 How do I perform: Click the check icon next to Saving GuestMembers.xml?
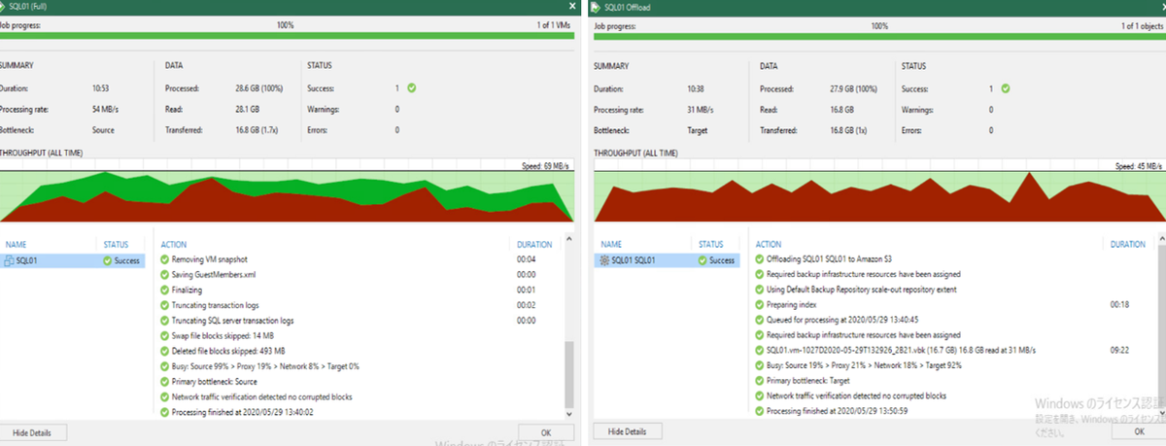coord(163,275)
